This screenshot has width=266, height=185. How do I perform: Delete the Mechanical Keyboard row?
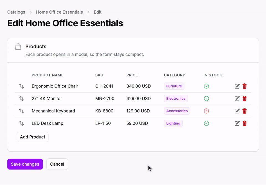(244, 111)
